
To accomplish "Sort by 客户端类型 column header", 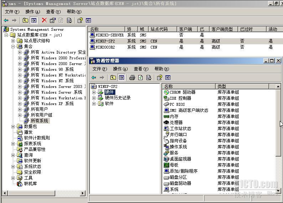I will [x=223, y=29].
